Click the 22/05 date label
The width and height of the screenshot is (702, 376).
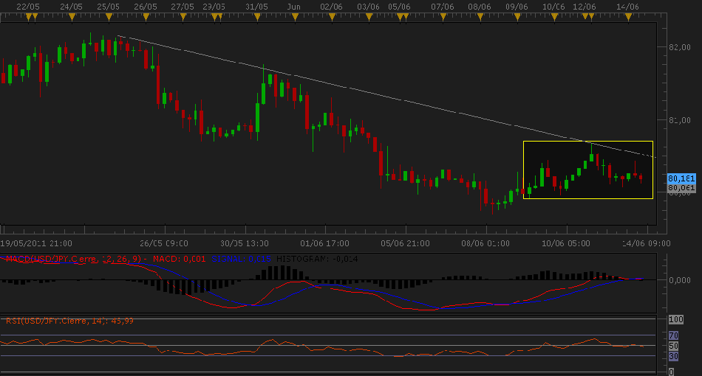click(x=28, y=7)
